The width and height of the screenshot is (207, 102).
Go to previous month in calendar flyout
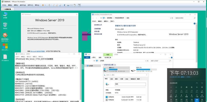click(x=197, y=83)
